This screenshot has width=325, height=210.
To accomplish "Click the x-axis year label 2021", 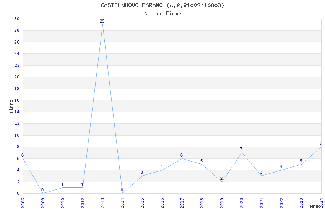I will 262,203.
